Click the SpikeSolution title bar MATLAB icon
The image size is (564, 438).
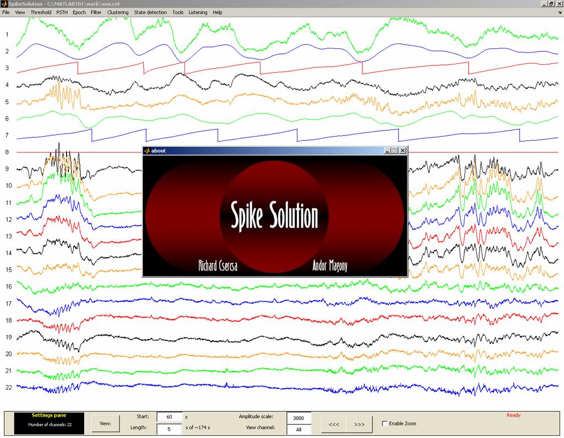pyautogui.click(x=4, y=4)
